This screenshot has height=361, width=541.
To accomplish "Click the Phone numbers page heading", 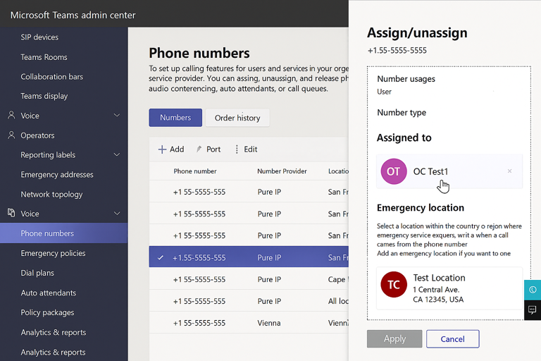I will (x=199, y=53).
